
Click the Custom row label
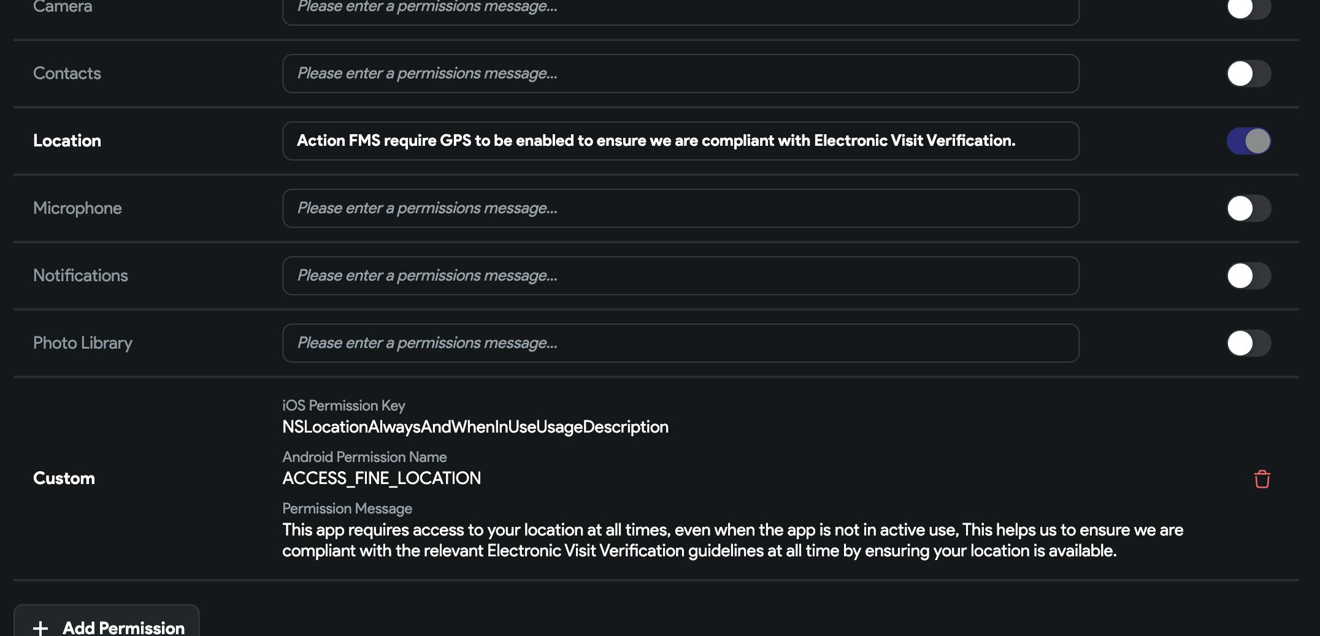click(x=64, y=479)
